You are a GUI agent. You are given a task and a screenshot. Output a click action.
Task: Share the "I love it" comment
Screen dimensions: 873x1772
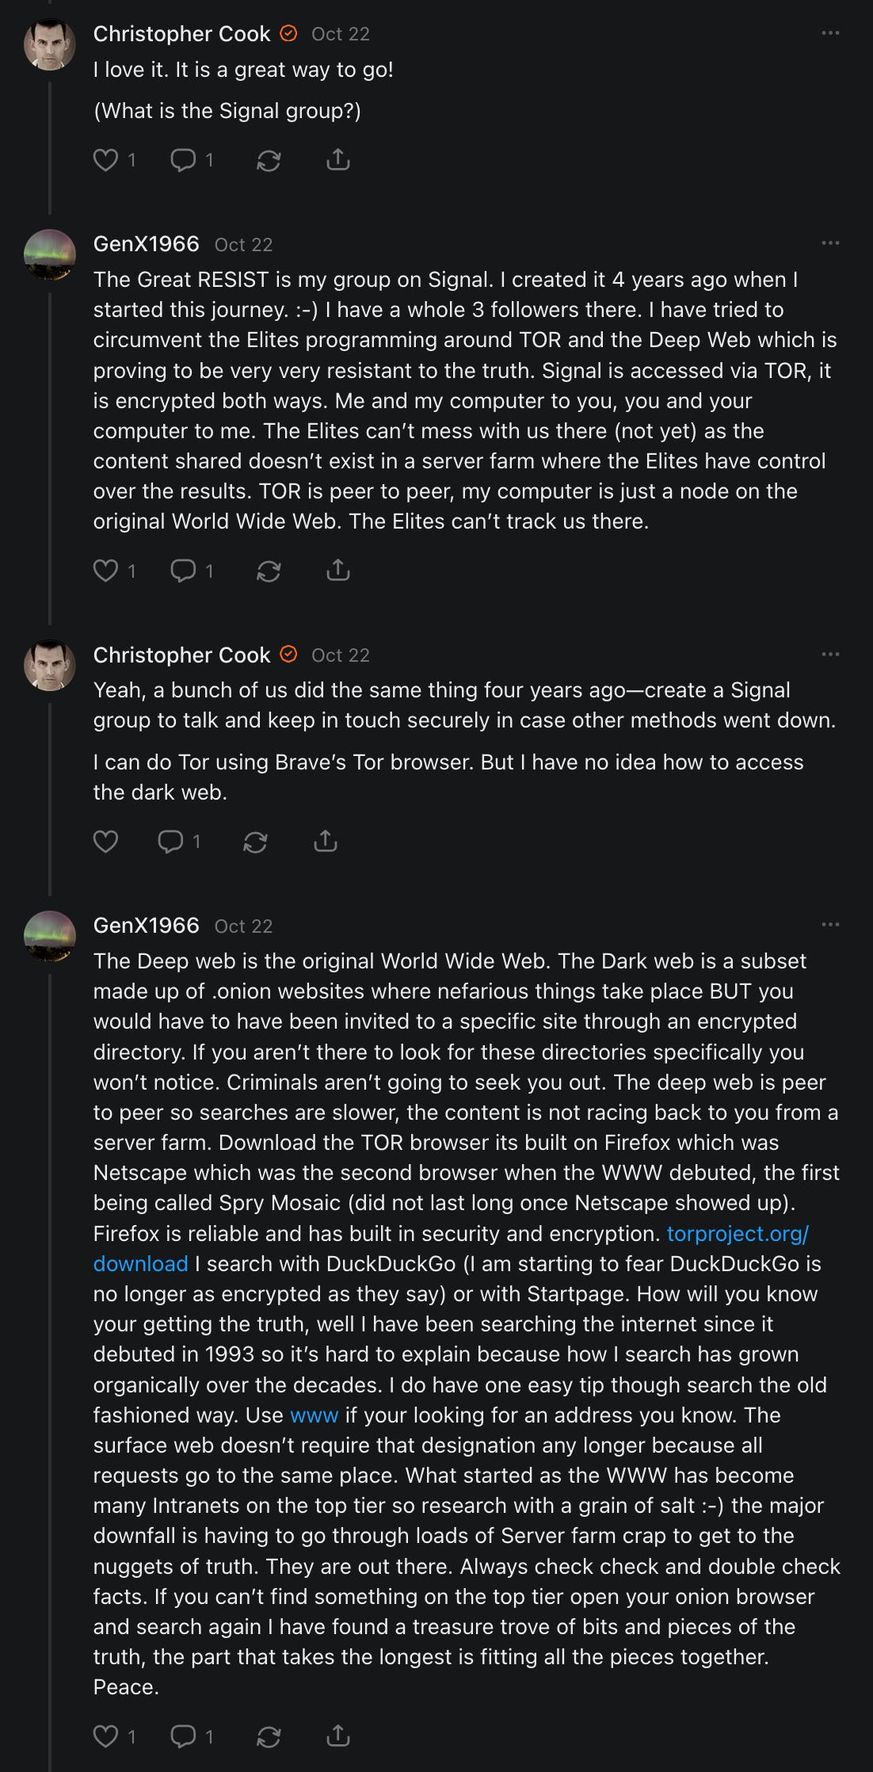(338, 159)
